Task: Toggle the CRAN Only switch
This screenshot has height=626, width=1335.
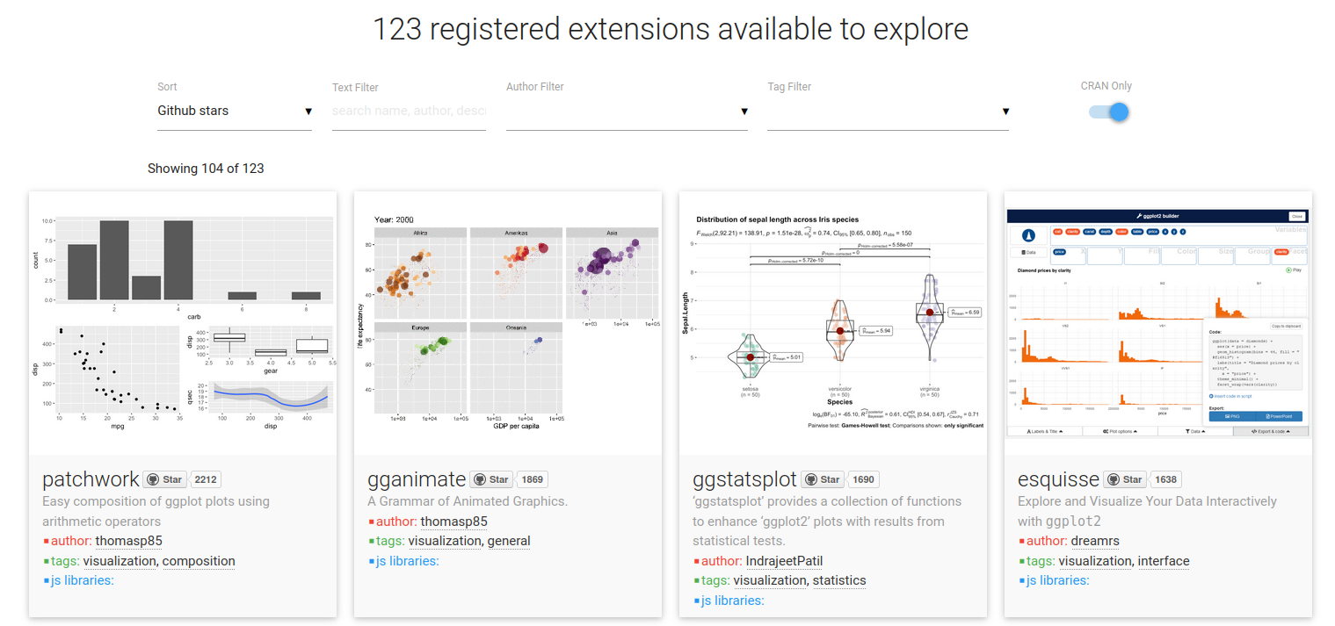Action: (x=1107, y=112)
